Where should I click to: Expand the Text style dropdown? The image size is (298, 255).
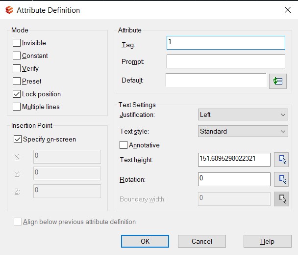243,132
